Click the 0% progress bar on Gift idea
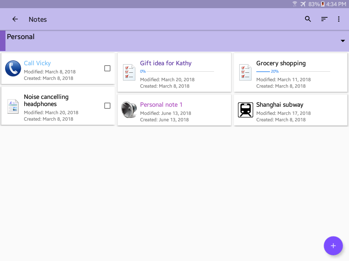Screen dimensions: 349x261 pos(177,71)
